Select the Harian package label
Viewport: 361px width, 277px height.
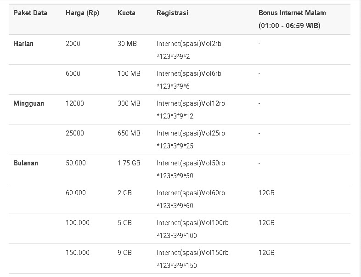coord(23,44)
